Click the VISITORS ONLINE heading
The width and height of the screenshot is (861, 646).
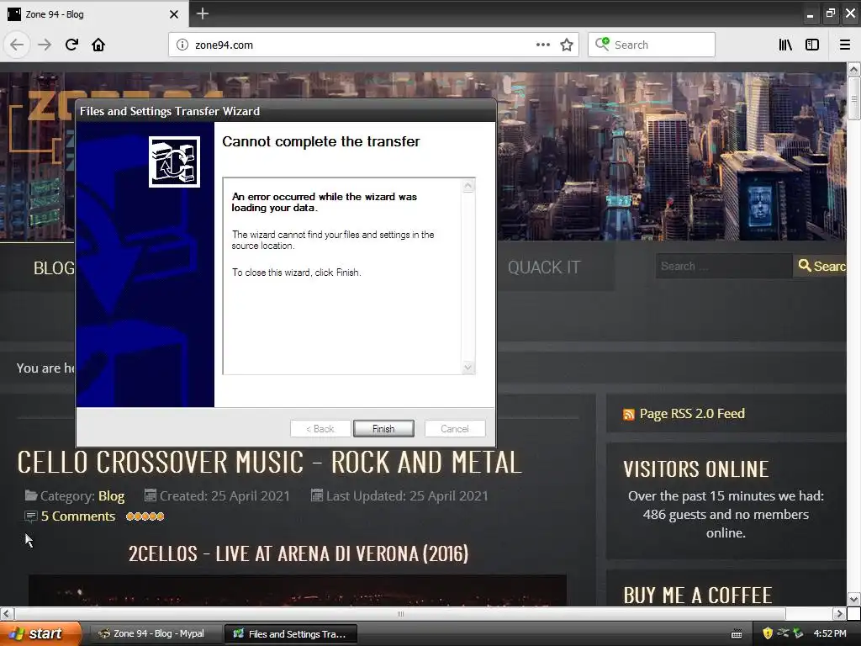click(695, 469)
